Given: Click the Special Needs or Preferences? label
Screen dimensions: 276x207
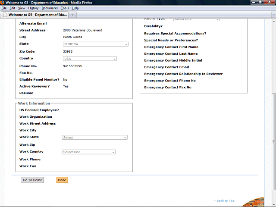Looking at the screenshot, I should tap(171, 40).
